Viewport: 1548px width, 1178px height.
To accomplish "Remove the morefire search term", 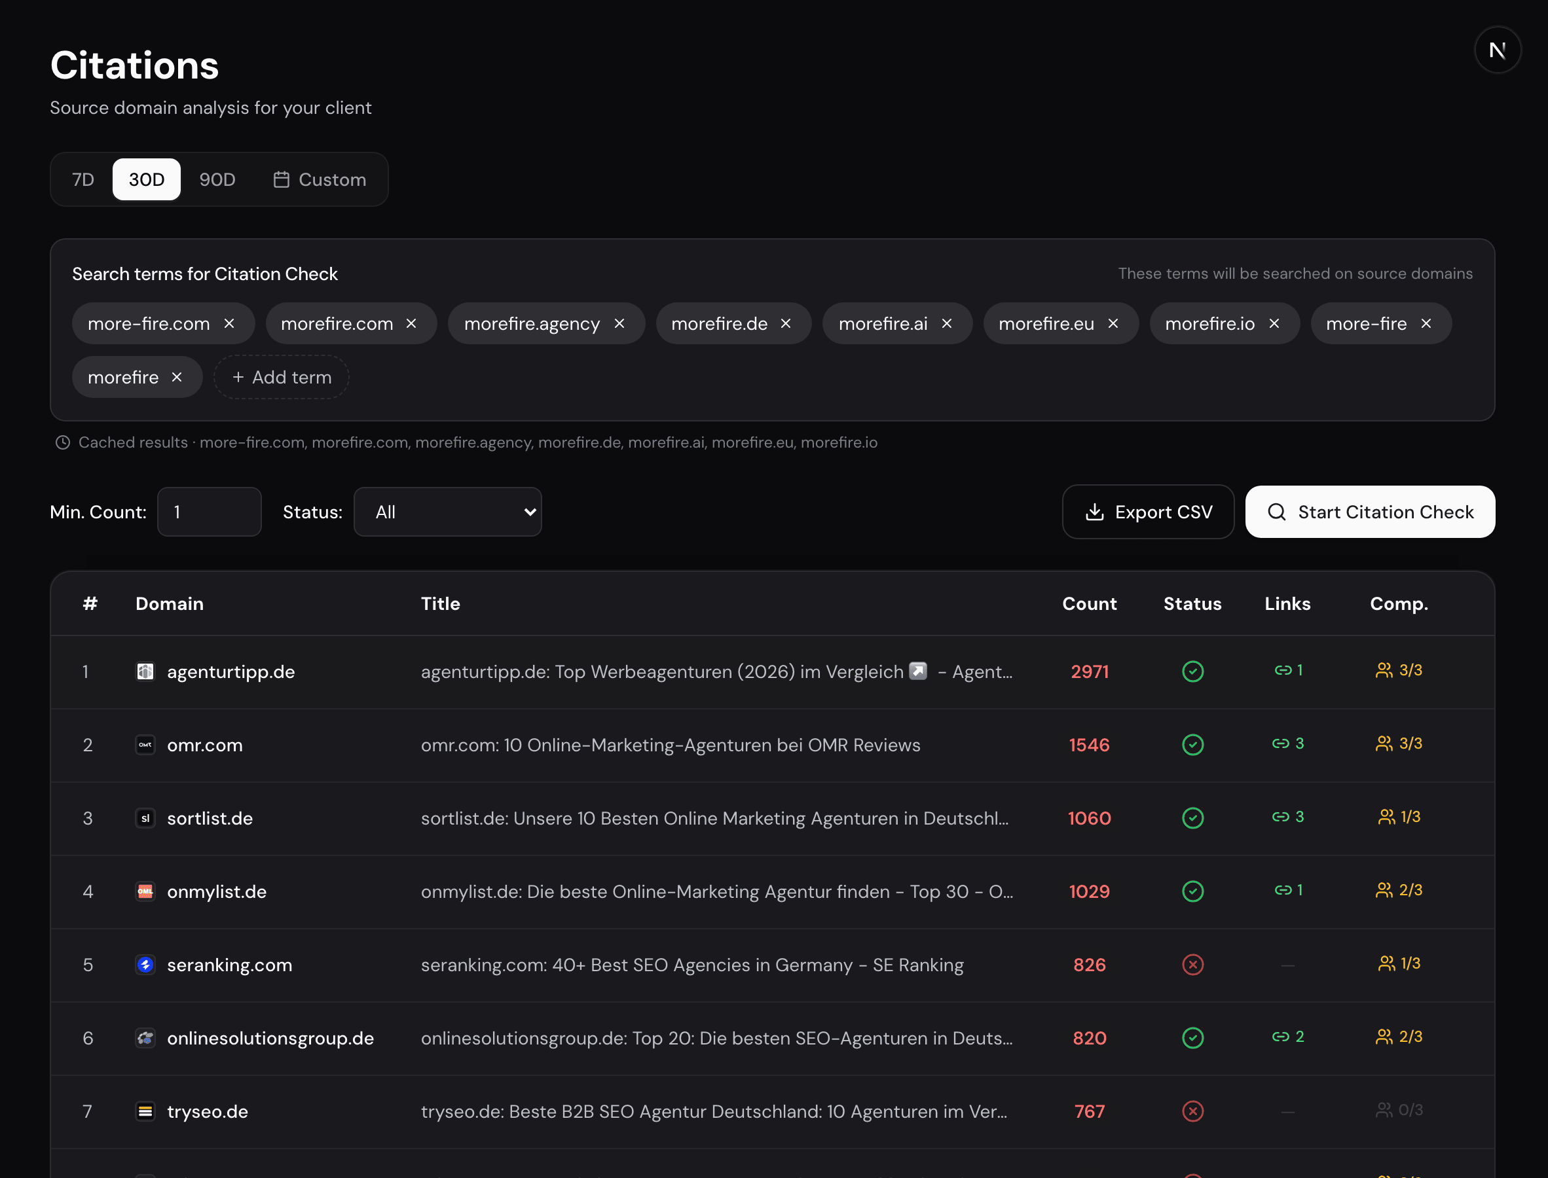I will 177,377.
